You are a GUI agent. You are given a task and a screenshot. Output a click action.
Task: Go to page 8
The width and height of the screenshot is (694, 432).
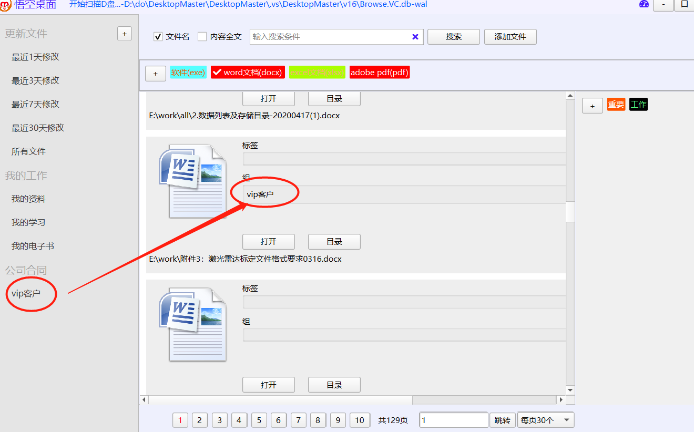(318, 420)
